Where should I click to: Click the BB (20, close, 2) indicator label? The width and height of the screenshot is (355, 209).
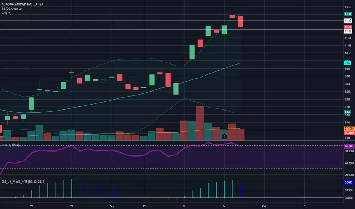pyautogui.click(x=11, y=9)
